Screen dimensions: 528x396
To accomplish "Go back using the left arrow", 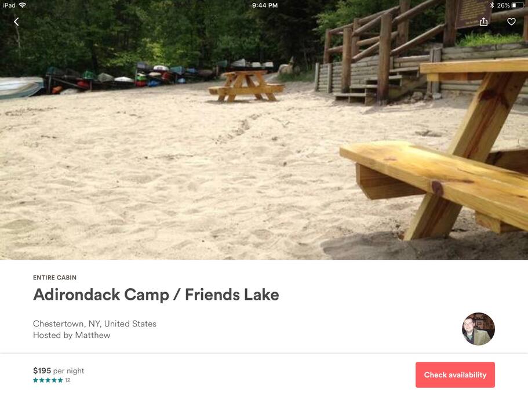I will (x=16, y=22).
